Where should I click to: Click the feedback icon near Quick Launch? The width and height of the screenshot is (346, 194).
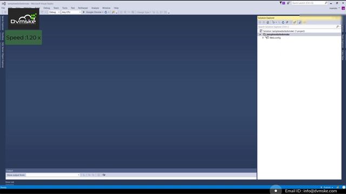click(288, 3)
